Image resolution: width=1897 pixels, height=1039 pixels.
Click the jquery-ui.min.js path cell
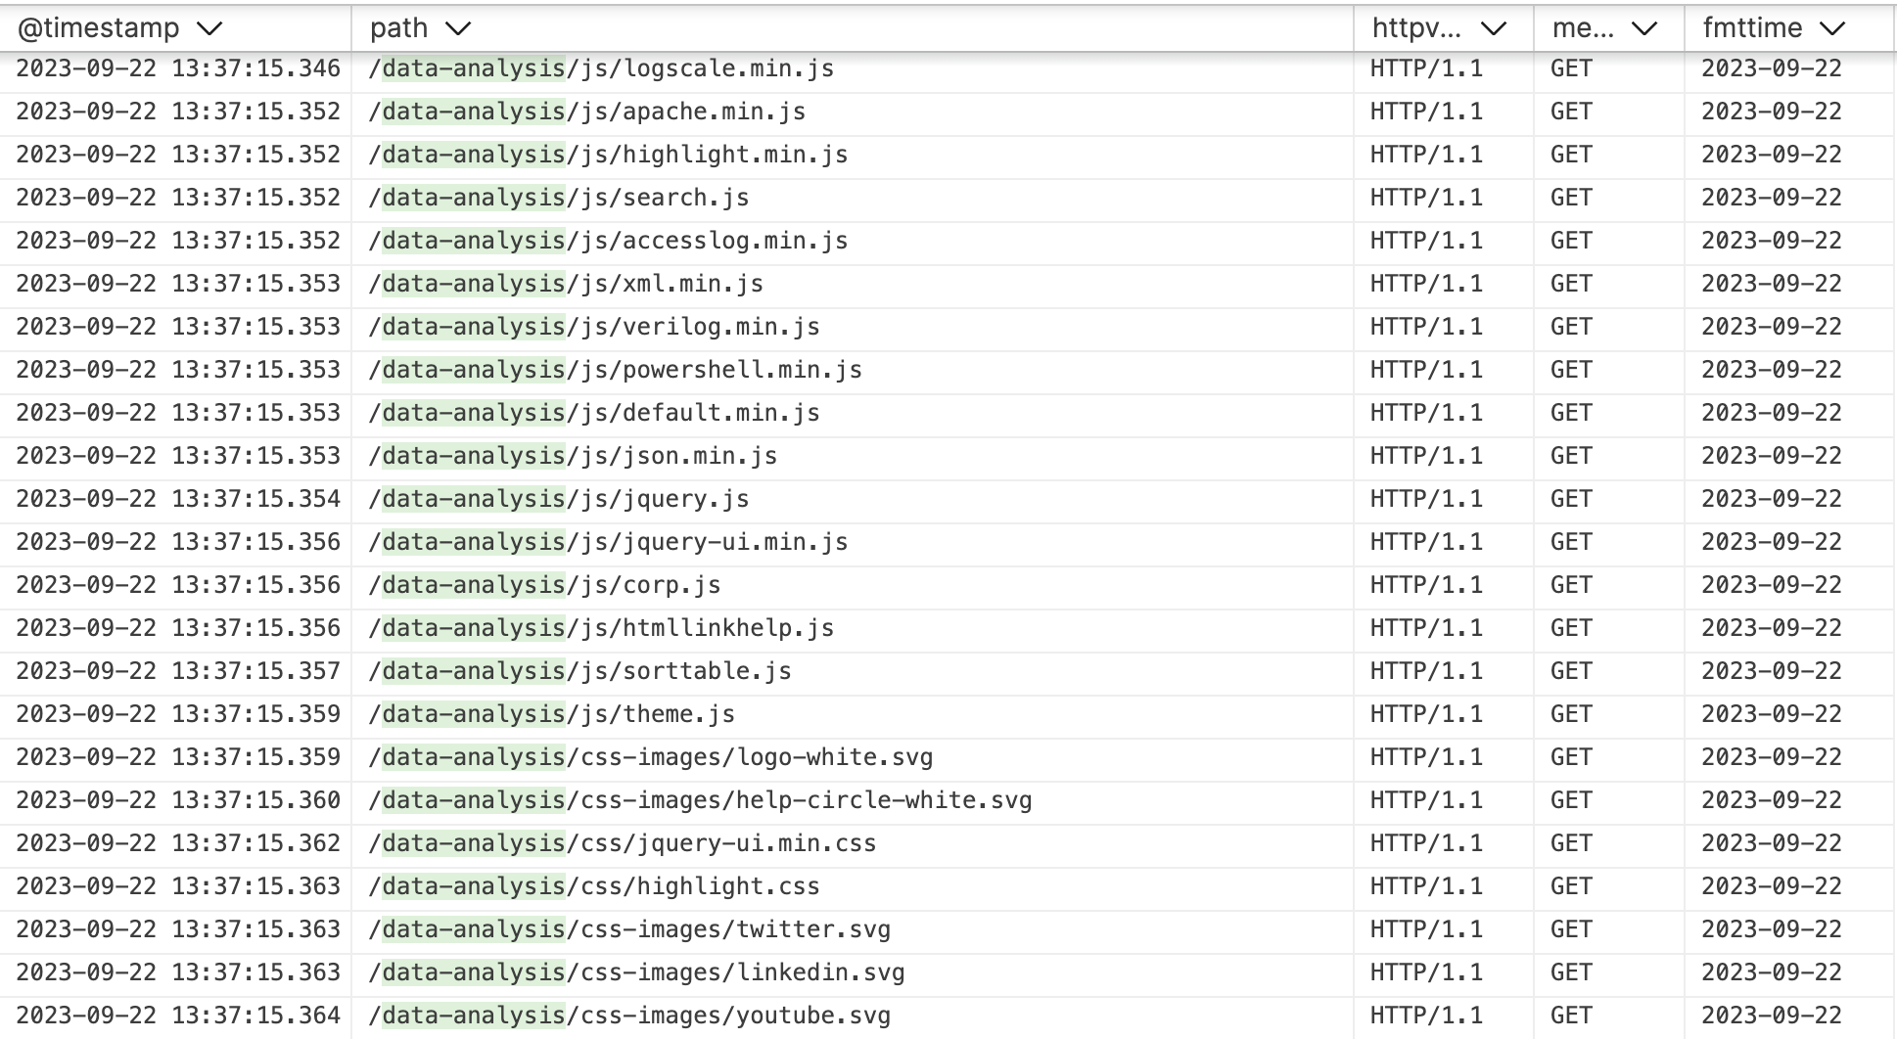(608, 542)
